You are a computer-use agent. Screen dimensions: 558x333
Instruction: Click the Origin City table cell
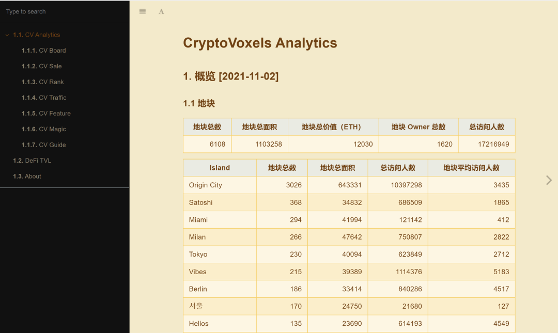[206, 185]
